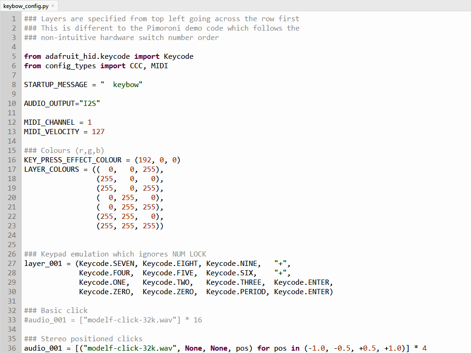
Task: Click LAYER_COLOURS variable name
Action: 51,169
